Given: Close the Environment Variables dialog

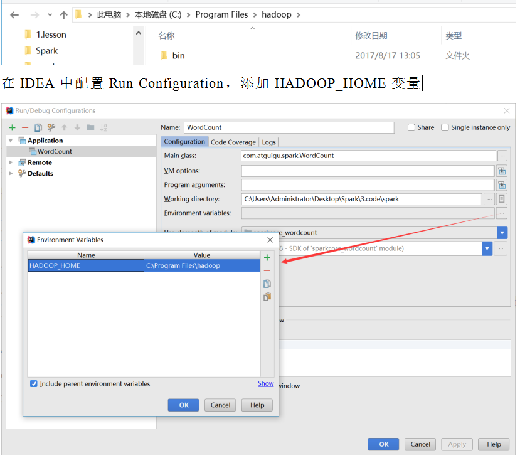Looking at the screenshot, I should [x=270, y=240].
